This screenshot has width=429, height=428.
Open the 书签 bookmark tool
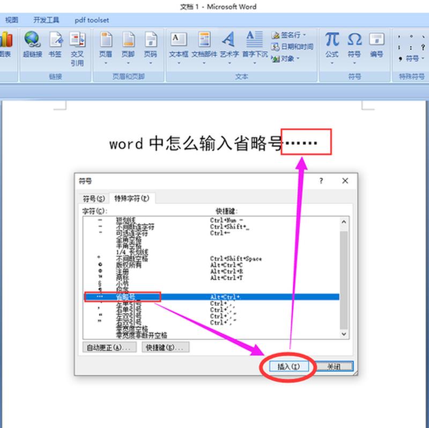(x=55, y=39)
